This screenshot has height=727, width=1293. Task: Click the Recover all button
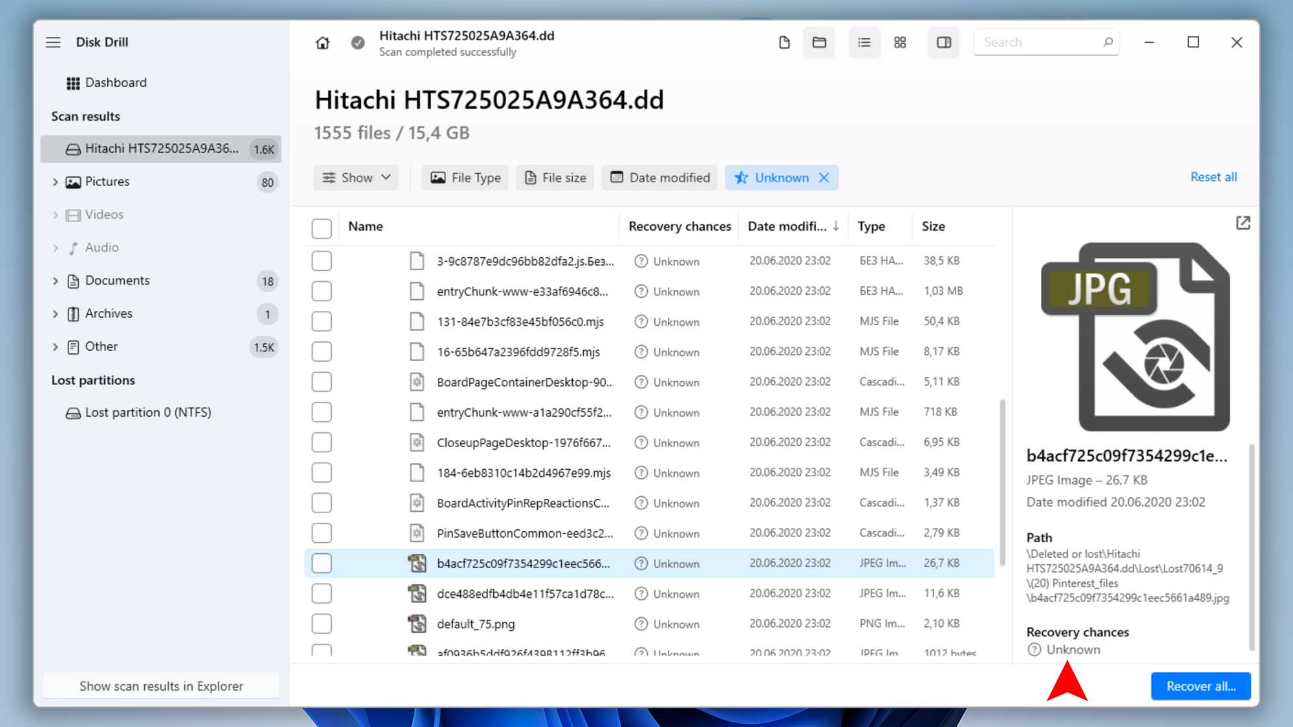(1201, 686)
